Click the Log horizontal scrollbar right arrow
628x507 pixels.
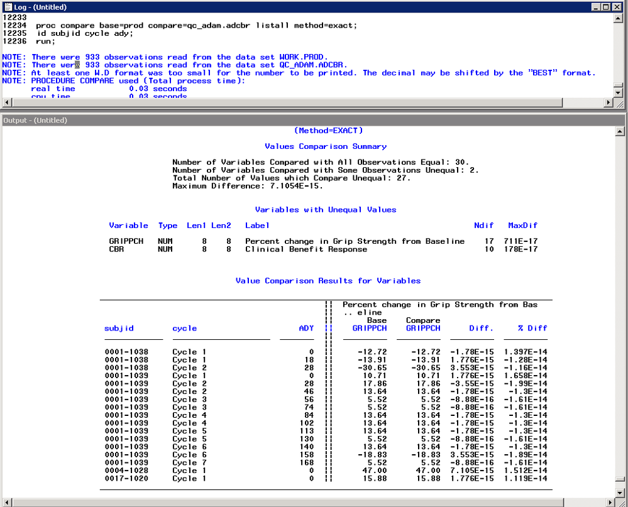click(607, 102)
